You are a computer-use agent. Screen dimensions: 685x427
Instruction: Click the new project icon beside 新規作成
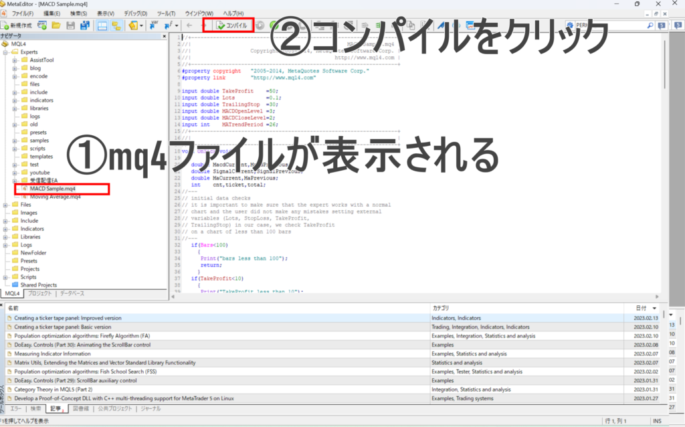click(x=42, y=25)
